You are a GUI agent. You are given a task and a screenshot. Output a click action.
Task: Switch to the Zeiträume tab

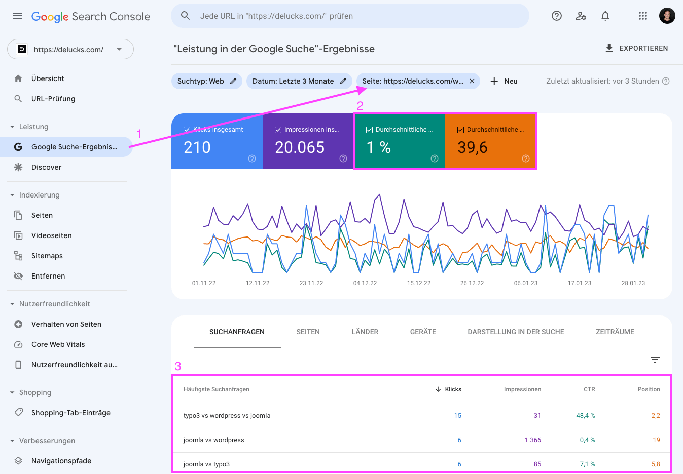click(615, 332)
